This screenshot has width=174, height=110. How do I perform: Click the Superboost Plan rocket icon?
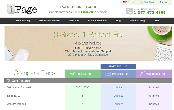click(142, 74)
